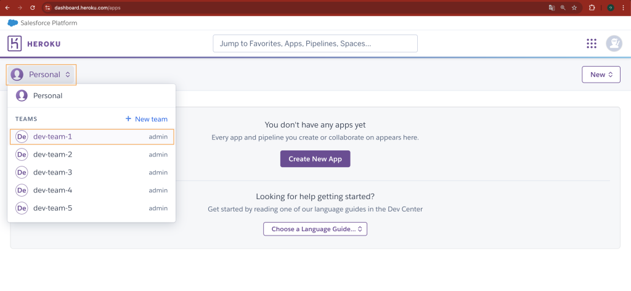Click the zoom magnifier icon in the address bar
Screen dimensions: 631x291
click(563, 8)
